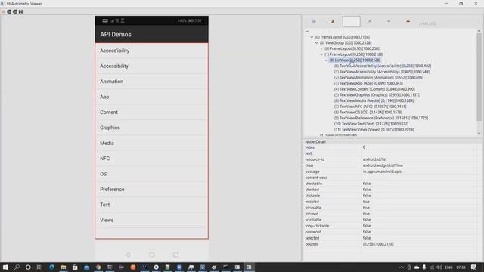Collapse the root (0) FrameLayout node
This screenshot has height=272, width=484.
[x=312, y=37]
